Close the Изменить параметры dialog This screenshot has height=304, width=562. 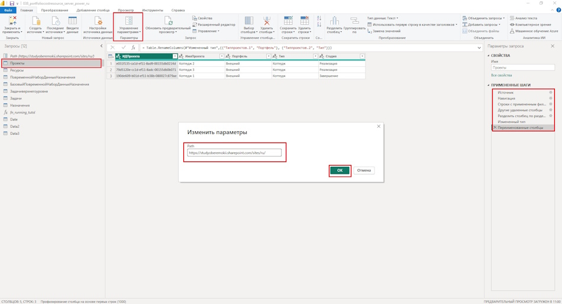[x=379, y=126]
